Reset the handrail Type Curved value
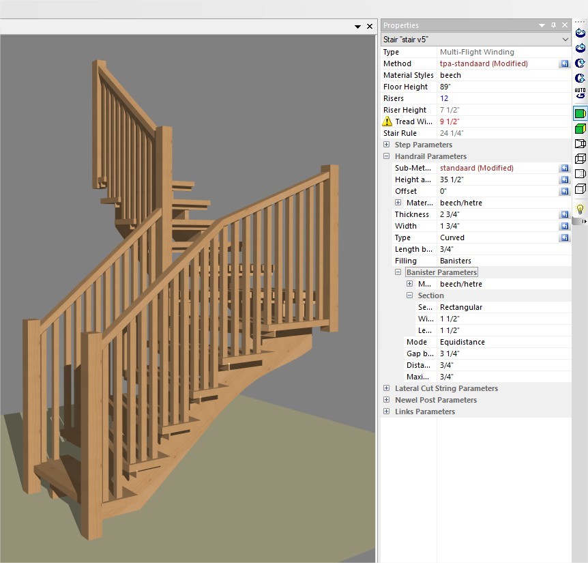This screenshot has width=588, height=563. (x=564, y=237)
